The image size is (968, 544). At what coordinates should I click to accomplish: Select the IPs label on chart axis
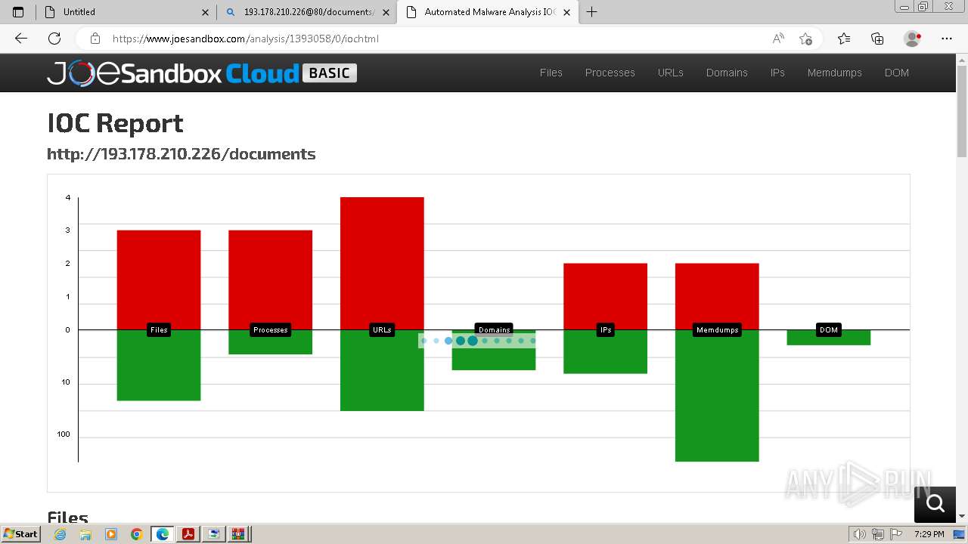605,330
